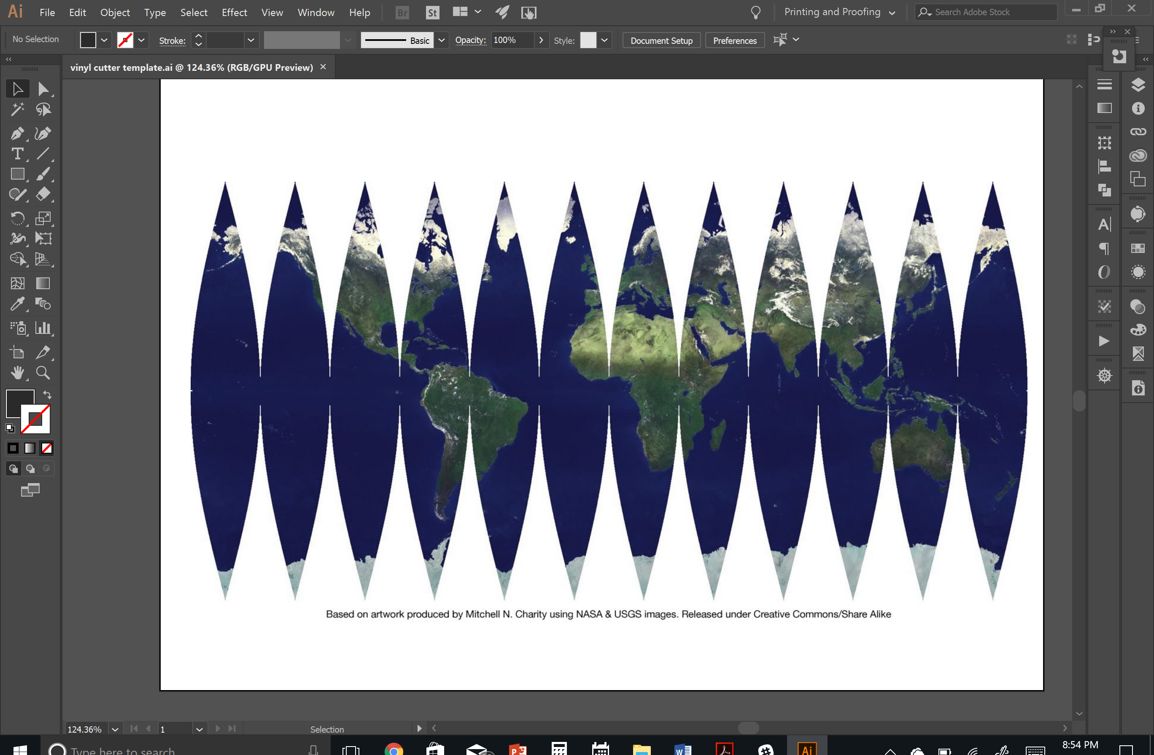Open artboard navigation dropdown
Screen dimensions: 1154x755
pyautogui.click(x=199, y=729)
